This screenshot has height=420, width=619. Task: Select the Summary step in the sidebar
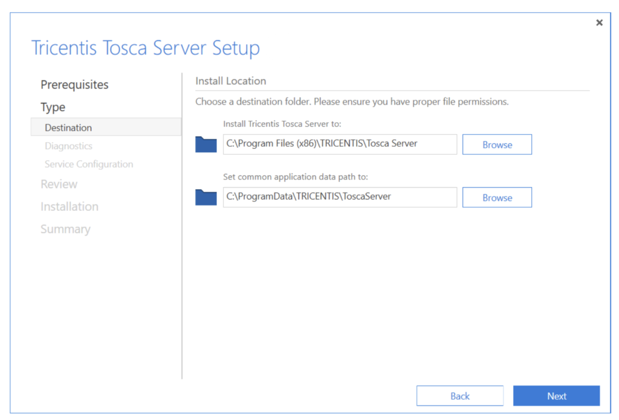65,229
